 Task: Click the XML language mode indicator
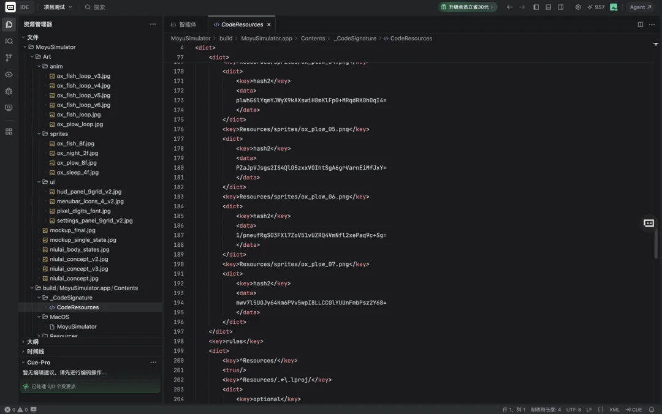614,409
